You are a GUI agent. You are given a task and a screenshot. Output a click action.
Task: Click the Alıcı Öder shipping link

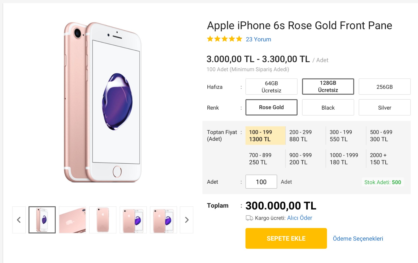click(x=300, y=218)
